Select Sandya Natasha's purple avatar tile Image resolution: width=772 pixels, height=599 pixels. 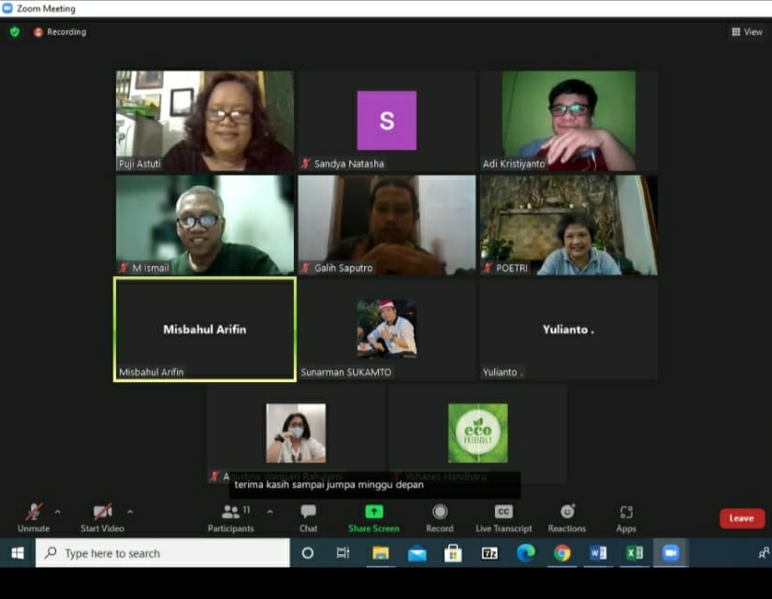point(387,121)
